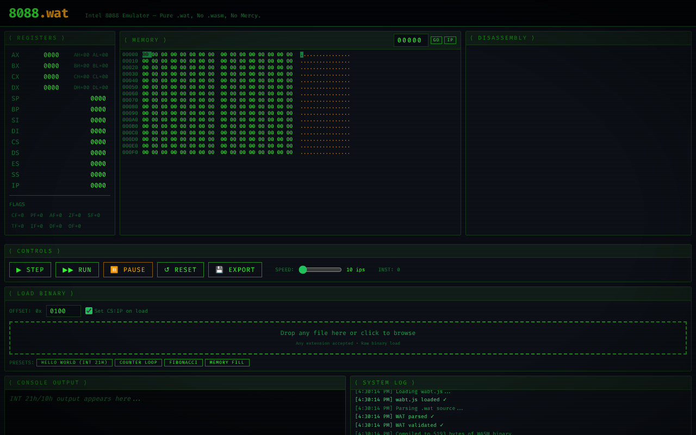Toggle the Set CS:IP on load checkbox
Image resolution: width=696 pixels, height=435 pixels.
coord(89,311)
